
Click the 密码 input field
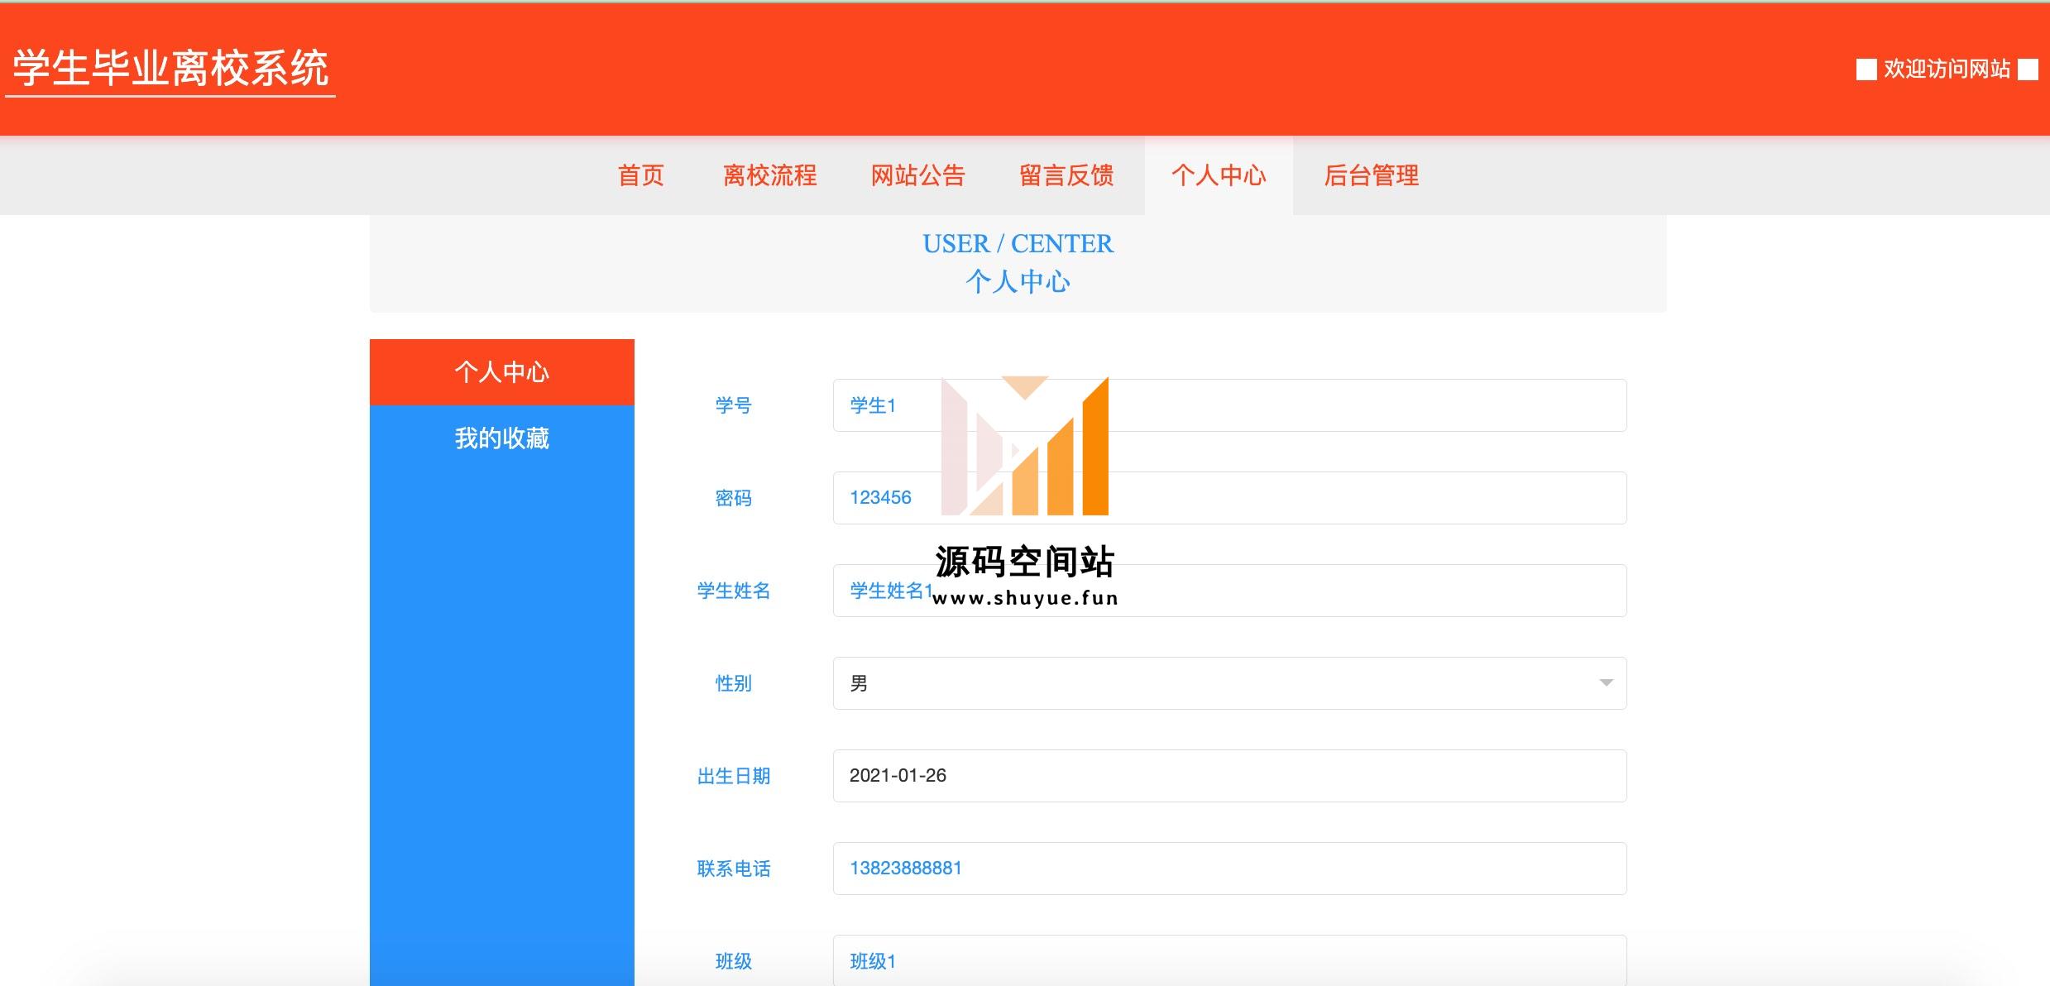point(1229,498)
